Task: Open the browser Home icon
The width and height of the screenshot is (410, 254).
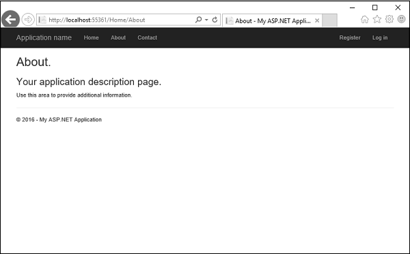Action: click(364, 19)
